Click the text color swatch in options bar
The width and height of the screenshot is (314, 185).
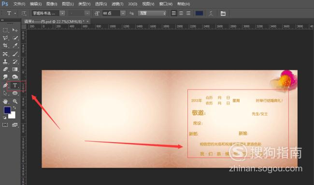199,13
